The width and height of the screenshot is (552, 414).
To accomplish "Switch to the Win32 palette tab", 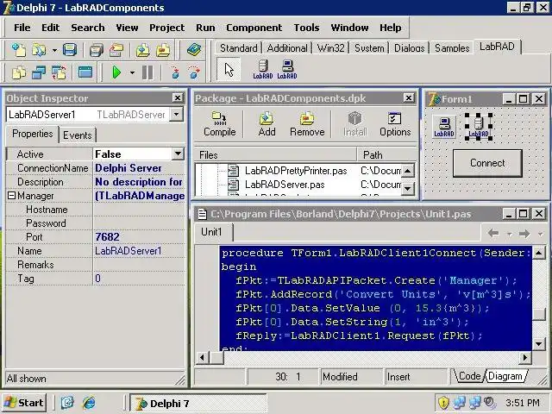I will (x=330, y=48).
